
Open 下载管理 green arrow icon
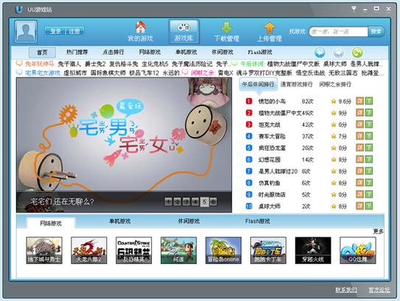point(227,27)
